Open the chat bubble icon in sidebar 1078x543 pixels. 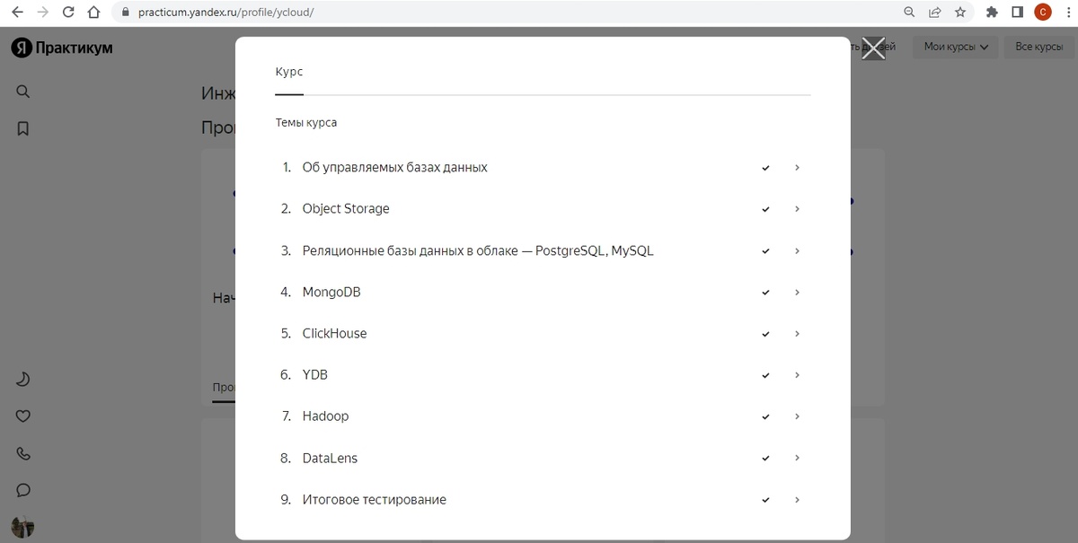click(x=23, y=490)
